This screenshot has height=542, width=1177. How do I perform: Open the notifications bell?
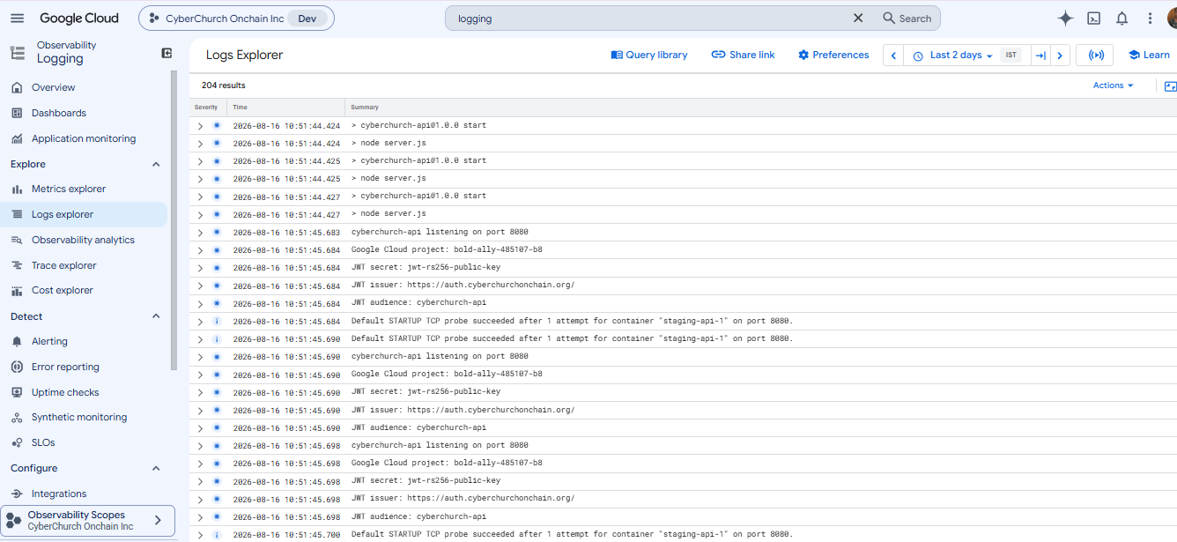point(1121,18)
